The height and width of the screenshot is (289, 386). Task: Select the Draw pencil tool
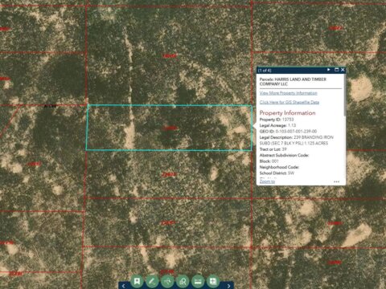(x=152, y=281)
